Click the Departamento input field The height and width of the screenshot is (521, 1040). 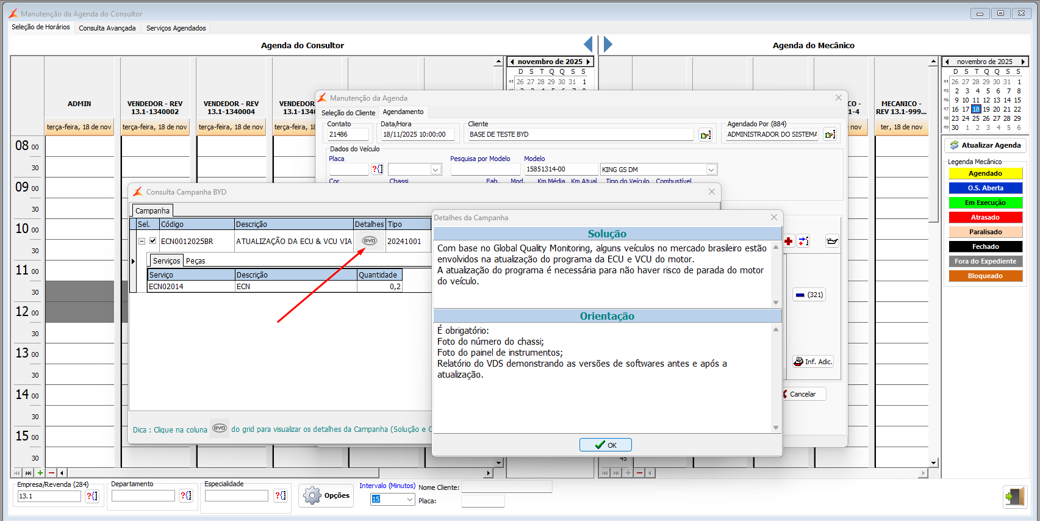click(x=143, y=496)
